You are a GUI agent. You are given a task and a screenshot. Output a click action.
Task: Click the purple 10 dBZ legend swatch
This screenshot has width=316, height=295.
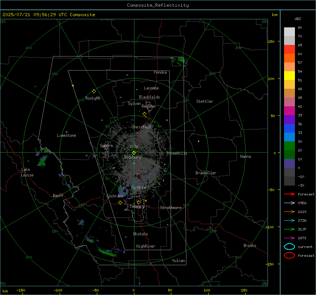pos(289,163)
